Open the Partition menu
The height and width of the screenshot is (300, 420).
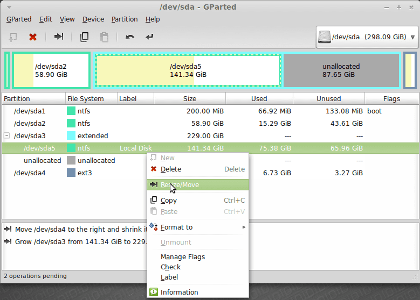pyautogui.click(x=125, y=19)
